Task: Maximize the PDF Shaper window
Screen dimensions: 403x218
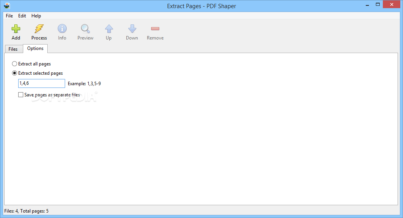Action: point(377,4)
